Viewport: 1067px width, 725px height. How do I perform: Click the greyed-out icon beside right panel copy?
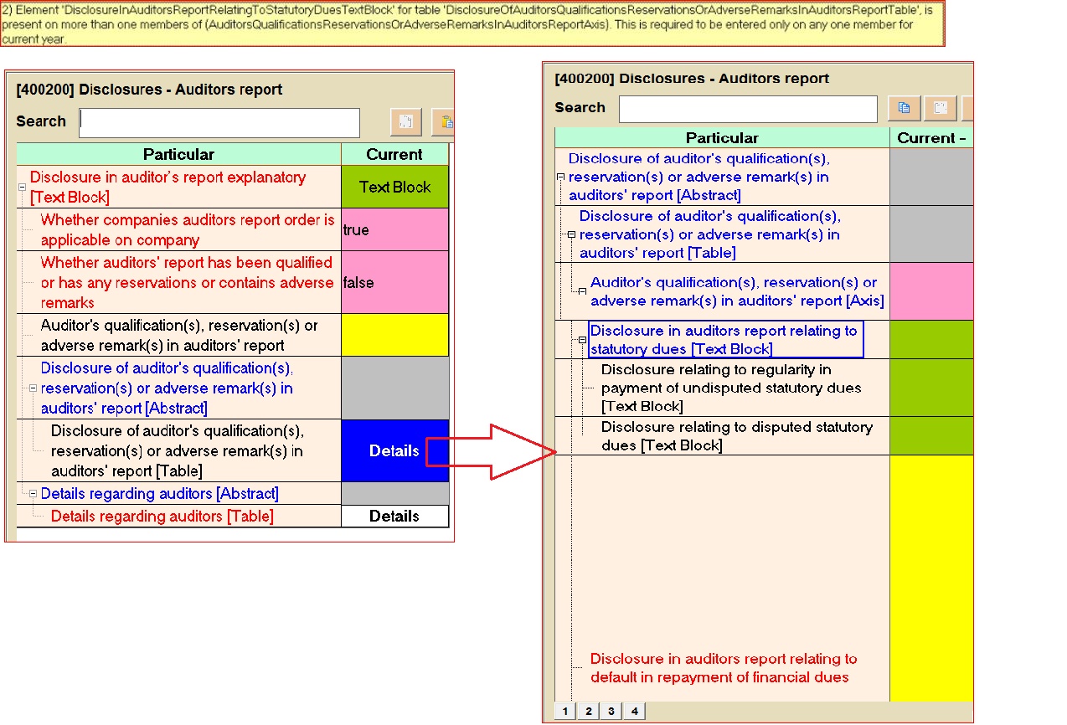pos(941,108)
